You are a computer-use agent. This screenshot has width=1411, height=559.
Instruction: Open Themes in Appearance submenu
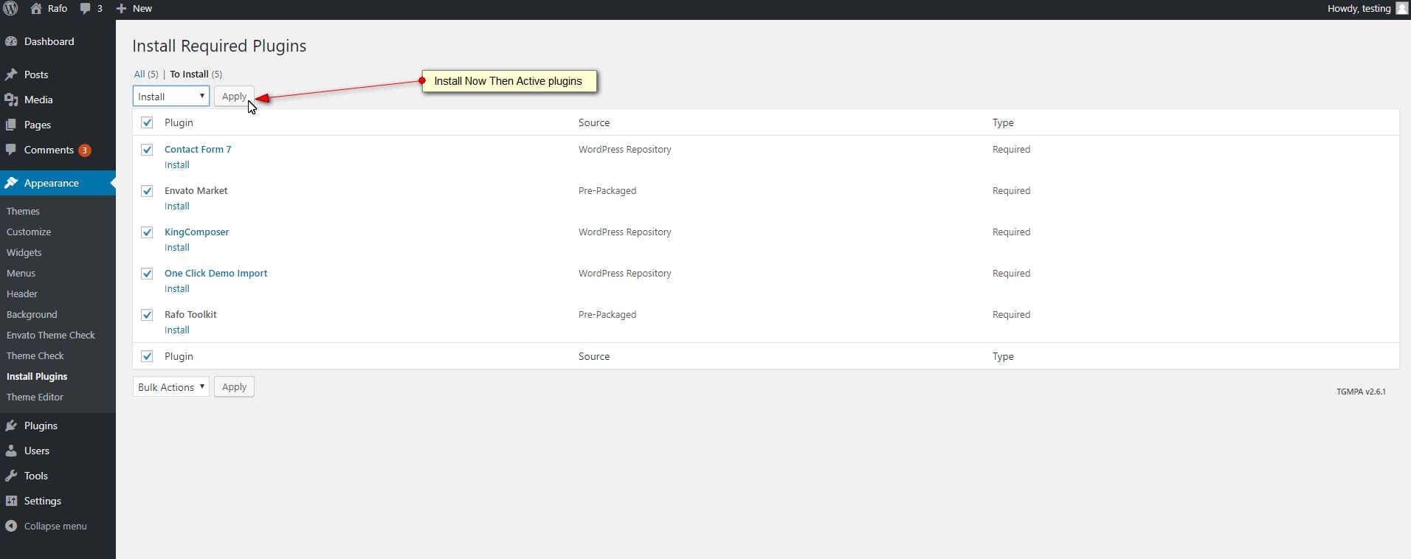tap(23, 211)
